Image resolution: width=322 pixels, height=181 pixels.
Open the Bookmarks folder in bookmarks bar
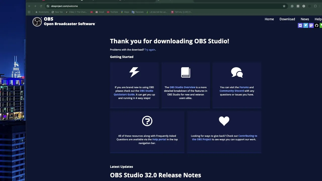42,12
